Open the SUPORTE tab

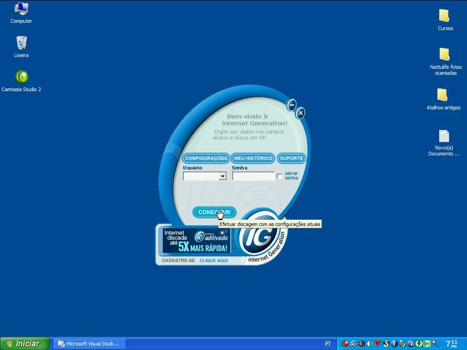(x=291, y=158)
